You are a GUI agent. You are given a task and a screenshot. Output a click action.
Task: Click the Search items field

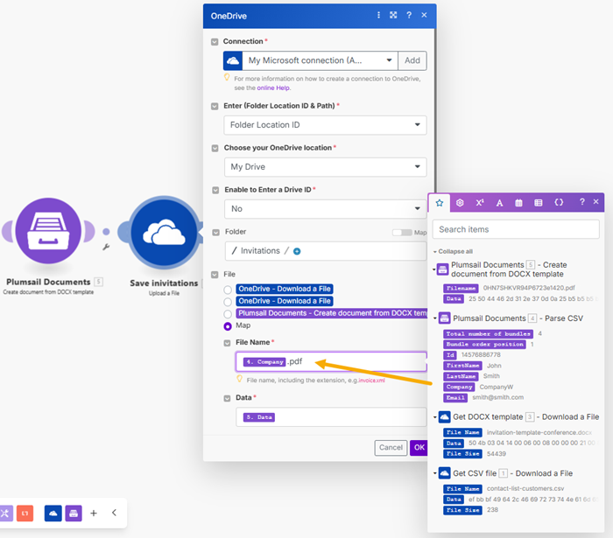[516, 229]
